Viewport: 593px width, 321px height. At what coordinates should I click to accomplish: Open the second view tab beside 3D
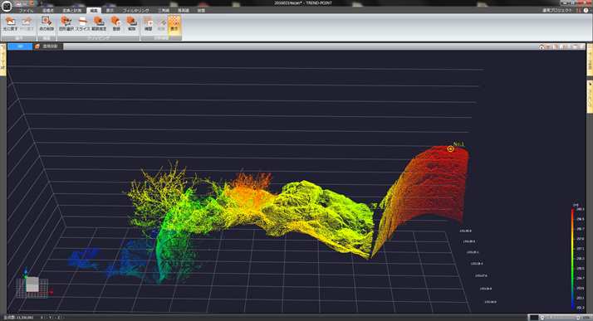pyautogui.click(x=48, y=46)
